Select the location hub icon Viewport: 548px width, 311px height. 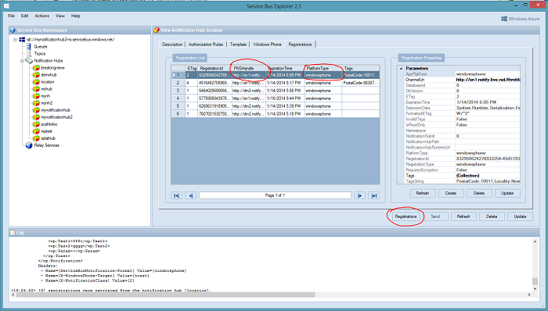click(x=36, y=82)
